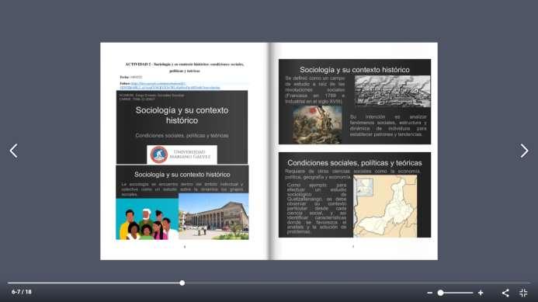Image resolution: width=538 pixels, height=302 pixels.
Task: Click the zoom in plus icon
Action: [481, 293]
